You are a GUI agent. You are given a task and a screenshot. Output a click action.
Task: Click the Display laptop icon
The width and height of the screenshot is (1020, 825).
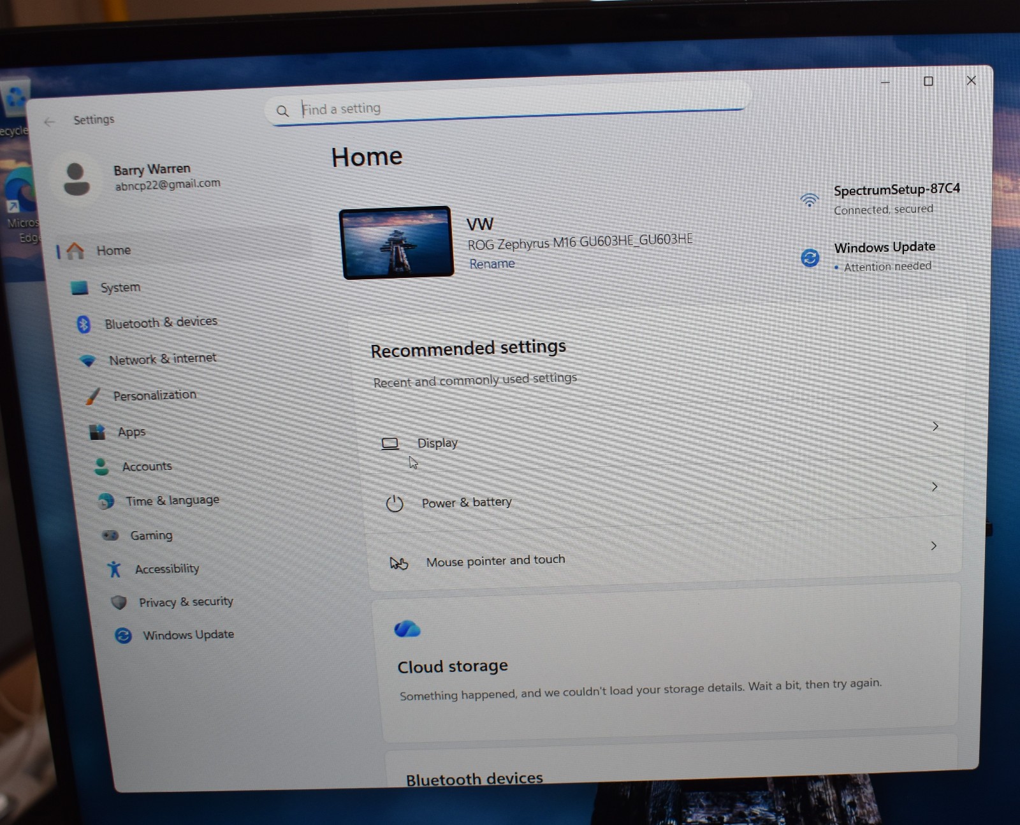390,444
